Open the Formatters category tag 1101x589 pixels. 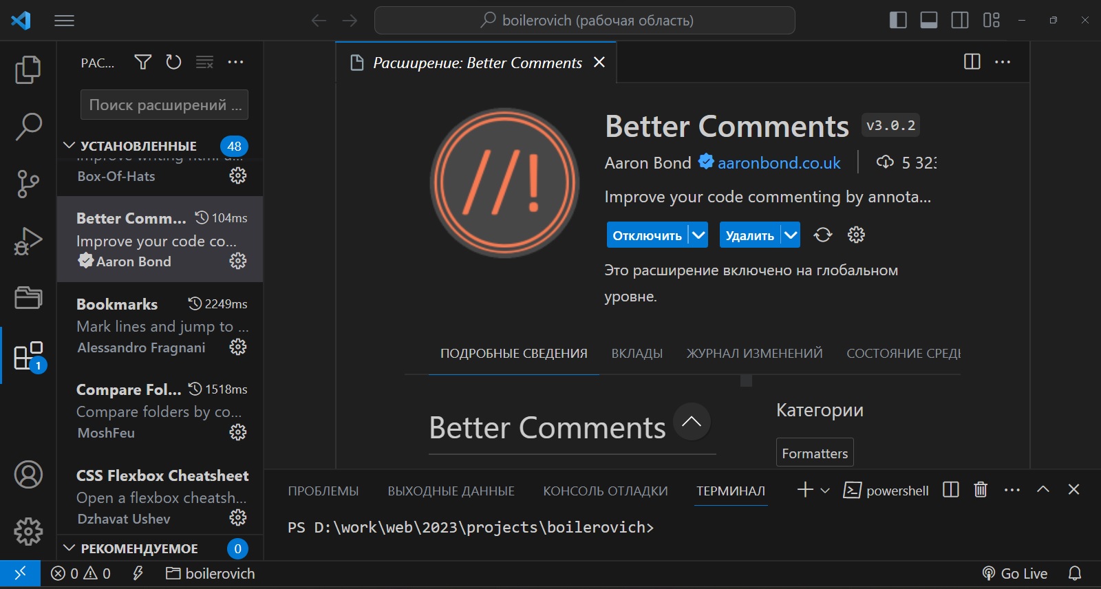815,453
